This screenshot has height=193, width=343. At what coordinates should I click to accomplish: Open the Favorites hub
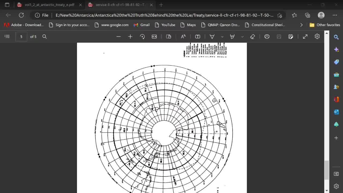coord(294,15)
